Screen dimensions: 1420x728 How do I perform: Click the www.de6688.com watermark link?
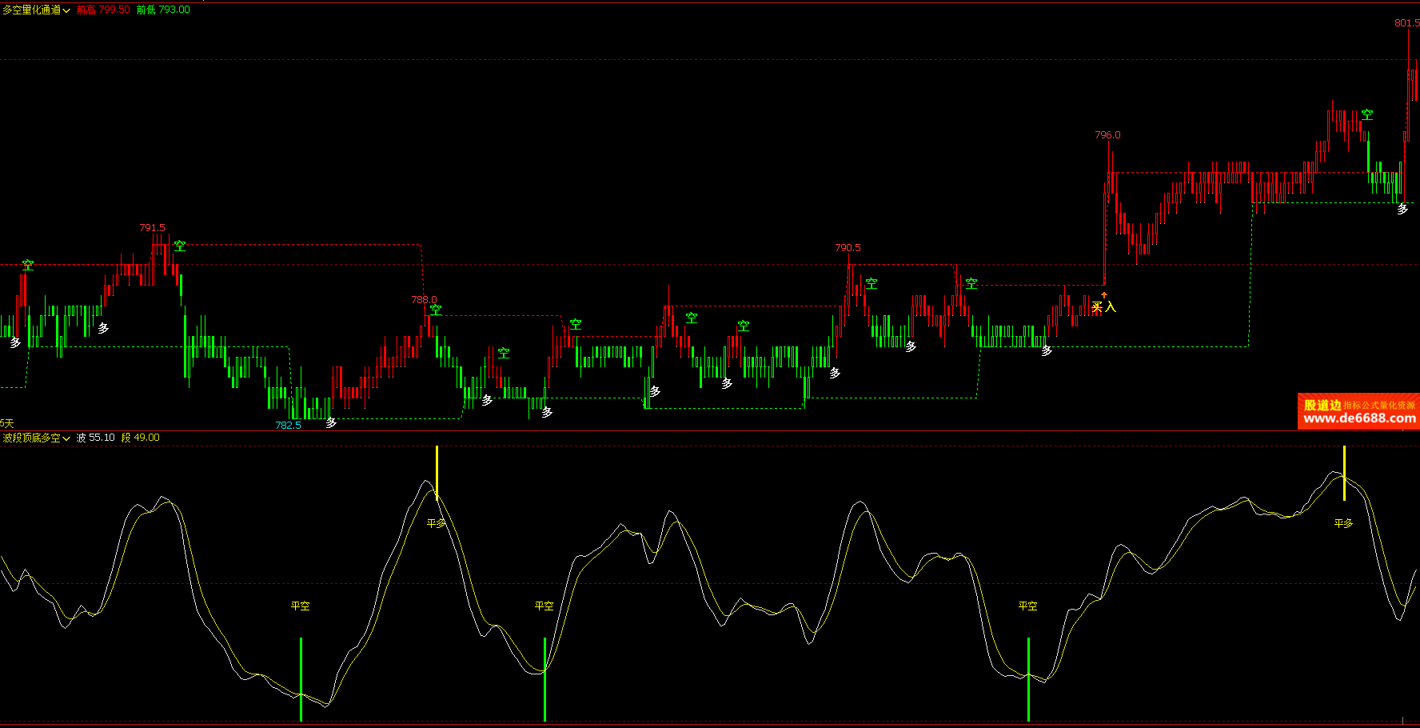coord(1359,418)
